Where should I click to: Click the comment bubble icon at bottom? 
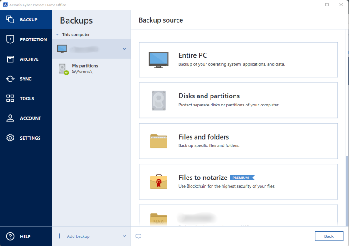tap(138, 236)
